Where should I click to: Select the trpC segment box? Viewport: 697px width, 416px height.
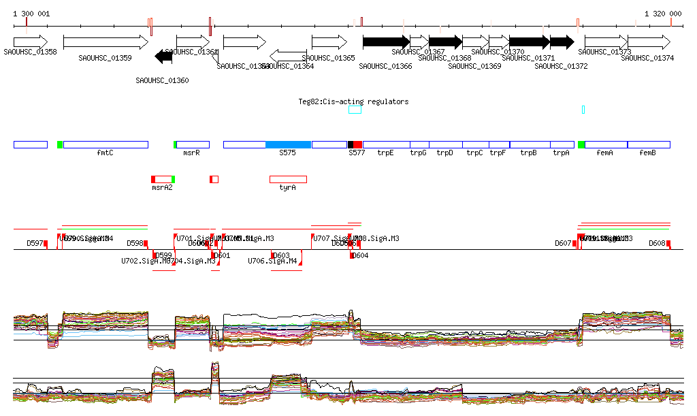click(476, 144)
